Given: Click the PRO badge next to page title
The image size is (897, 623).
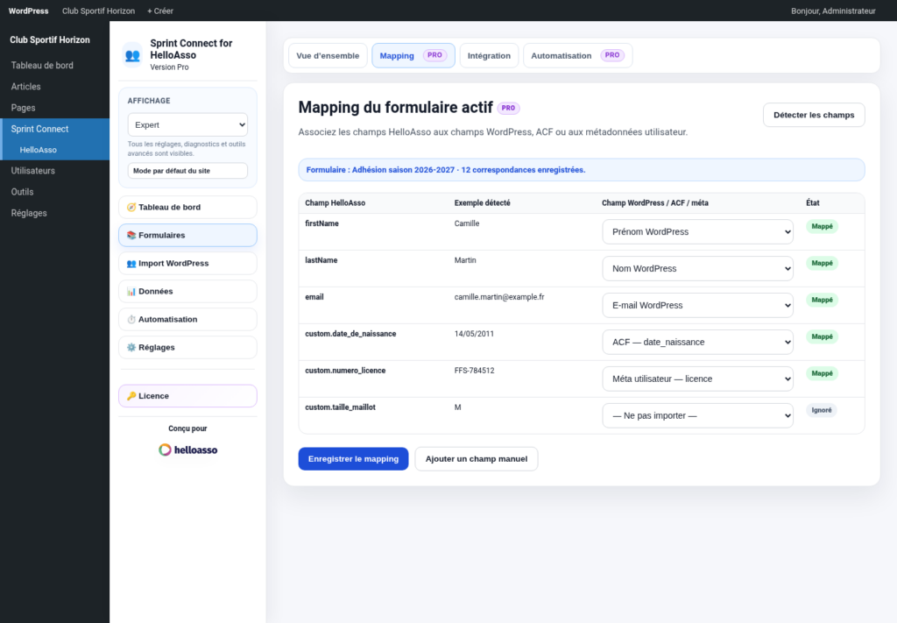Looking at the screenshot, I should [x=508, y=108].
